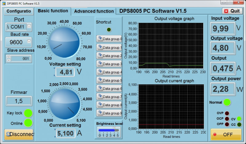Click the OPP indicator LED

(x=227, y=124)
